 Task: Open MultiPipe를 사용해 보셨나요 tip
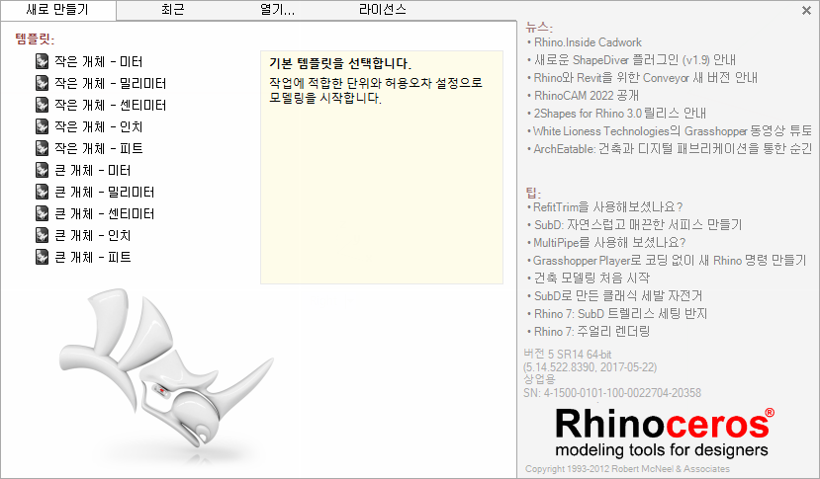click(609, 242)
